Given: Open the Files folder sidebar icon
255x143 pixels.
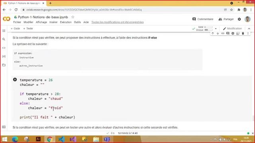Looking at the screenshot, I should click(x=4, y=65).
